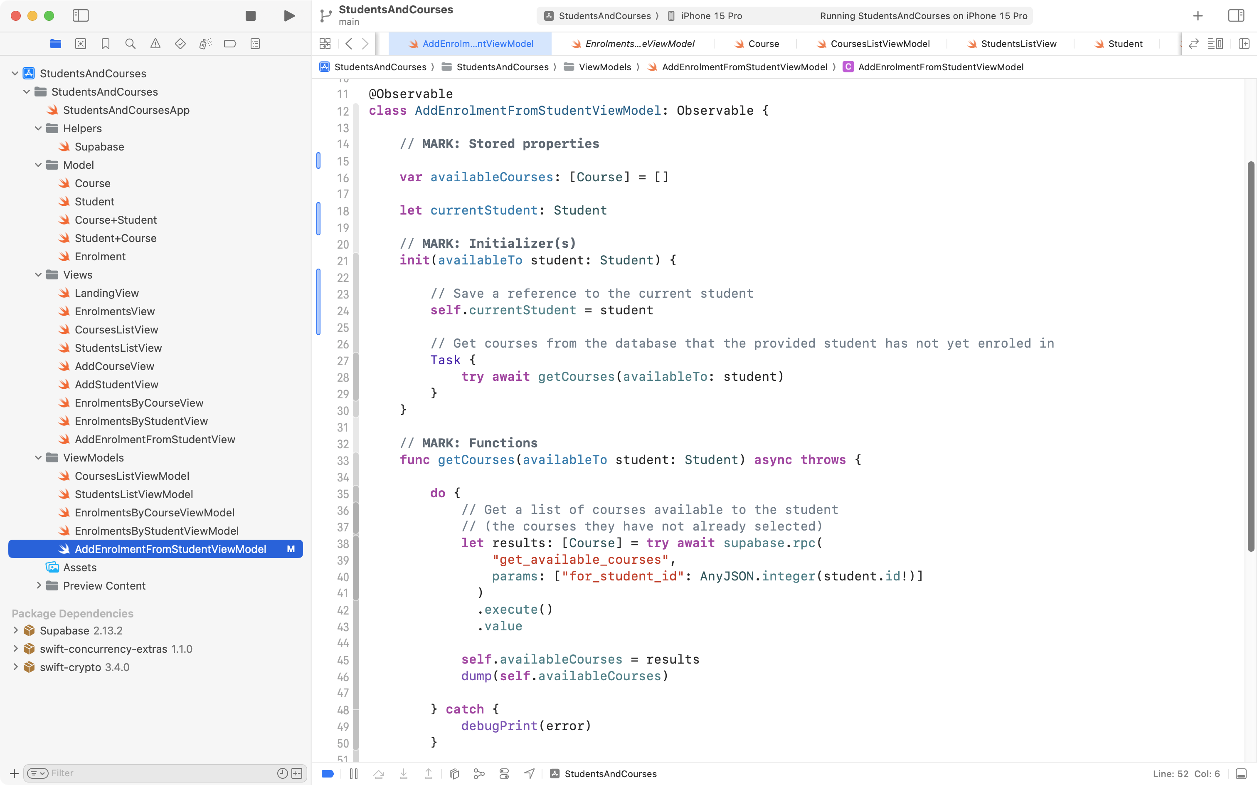The image size is (1257, 785).
Task: Open the Breakpoints navigator
Action: tap(230, 44)
